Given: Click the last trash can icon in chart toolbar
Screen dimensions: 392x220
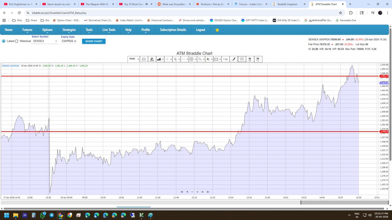Looking at the screenshot, I should [257, 59].
